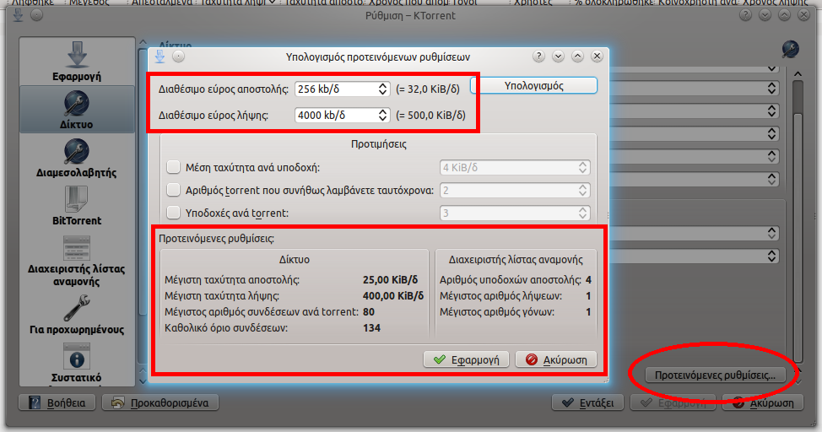Select the Συστατικό info icon

click(77, 361)
